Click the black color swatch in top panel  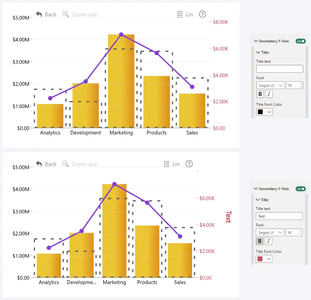[260, 112]
